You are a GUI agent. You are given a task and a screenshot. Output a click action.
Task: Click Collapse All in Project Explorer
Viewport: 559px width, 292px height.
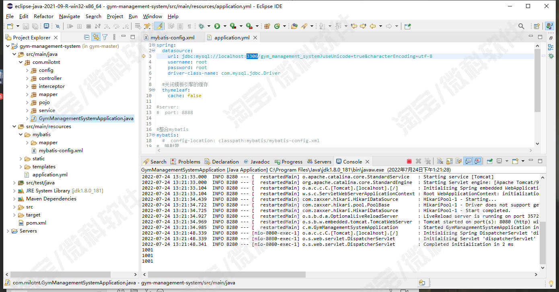(87, 37)
